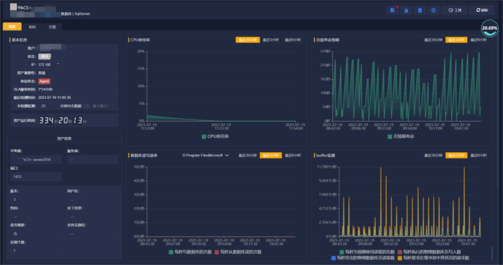
Task: Click the CPU使用率 panel title
Action: pyautogui.click(x=140, y=40)
